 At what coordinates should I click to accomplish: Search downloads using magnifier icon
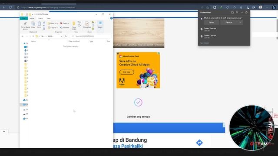click(237, 13)
